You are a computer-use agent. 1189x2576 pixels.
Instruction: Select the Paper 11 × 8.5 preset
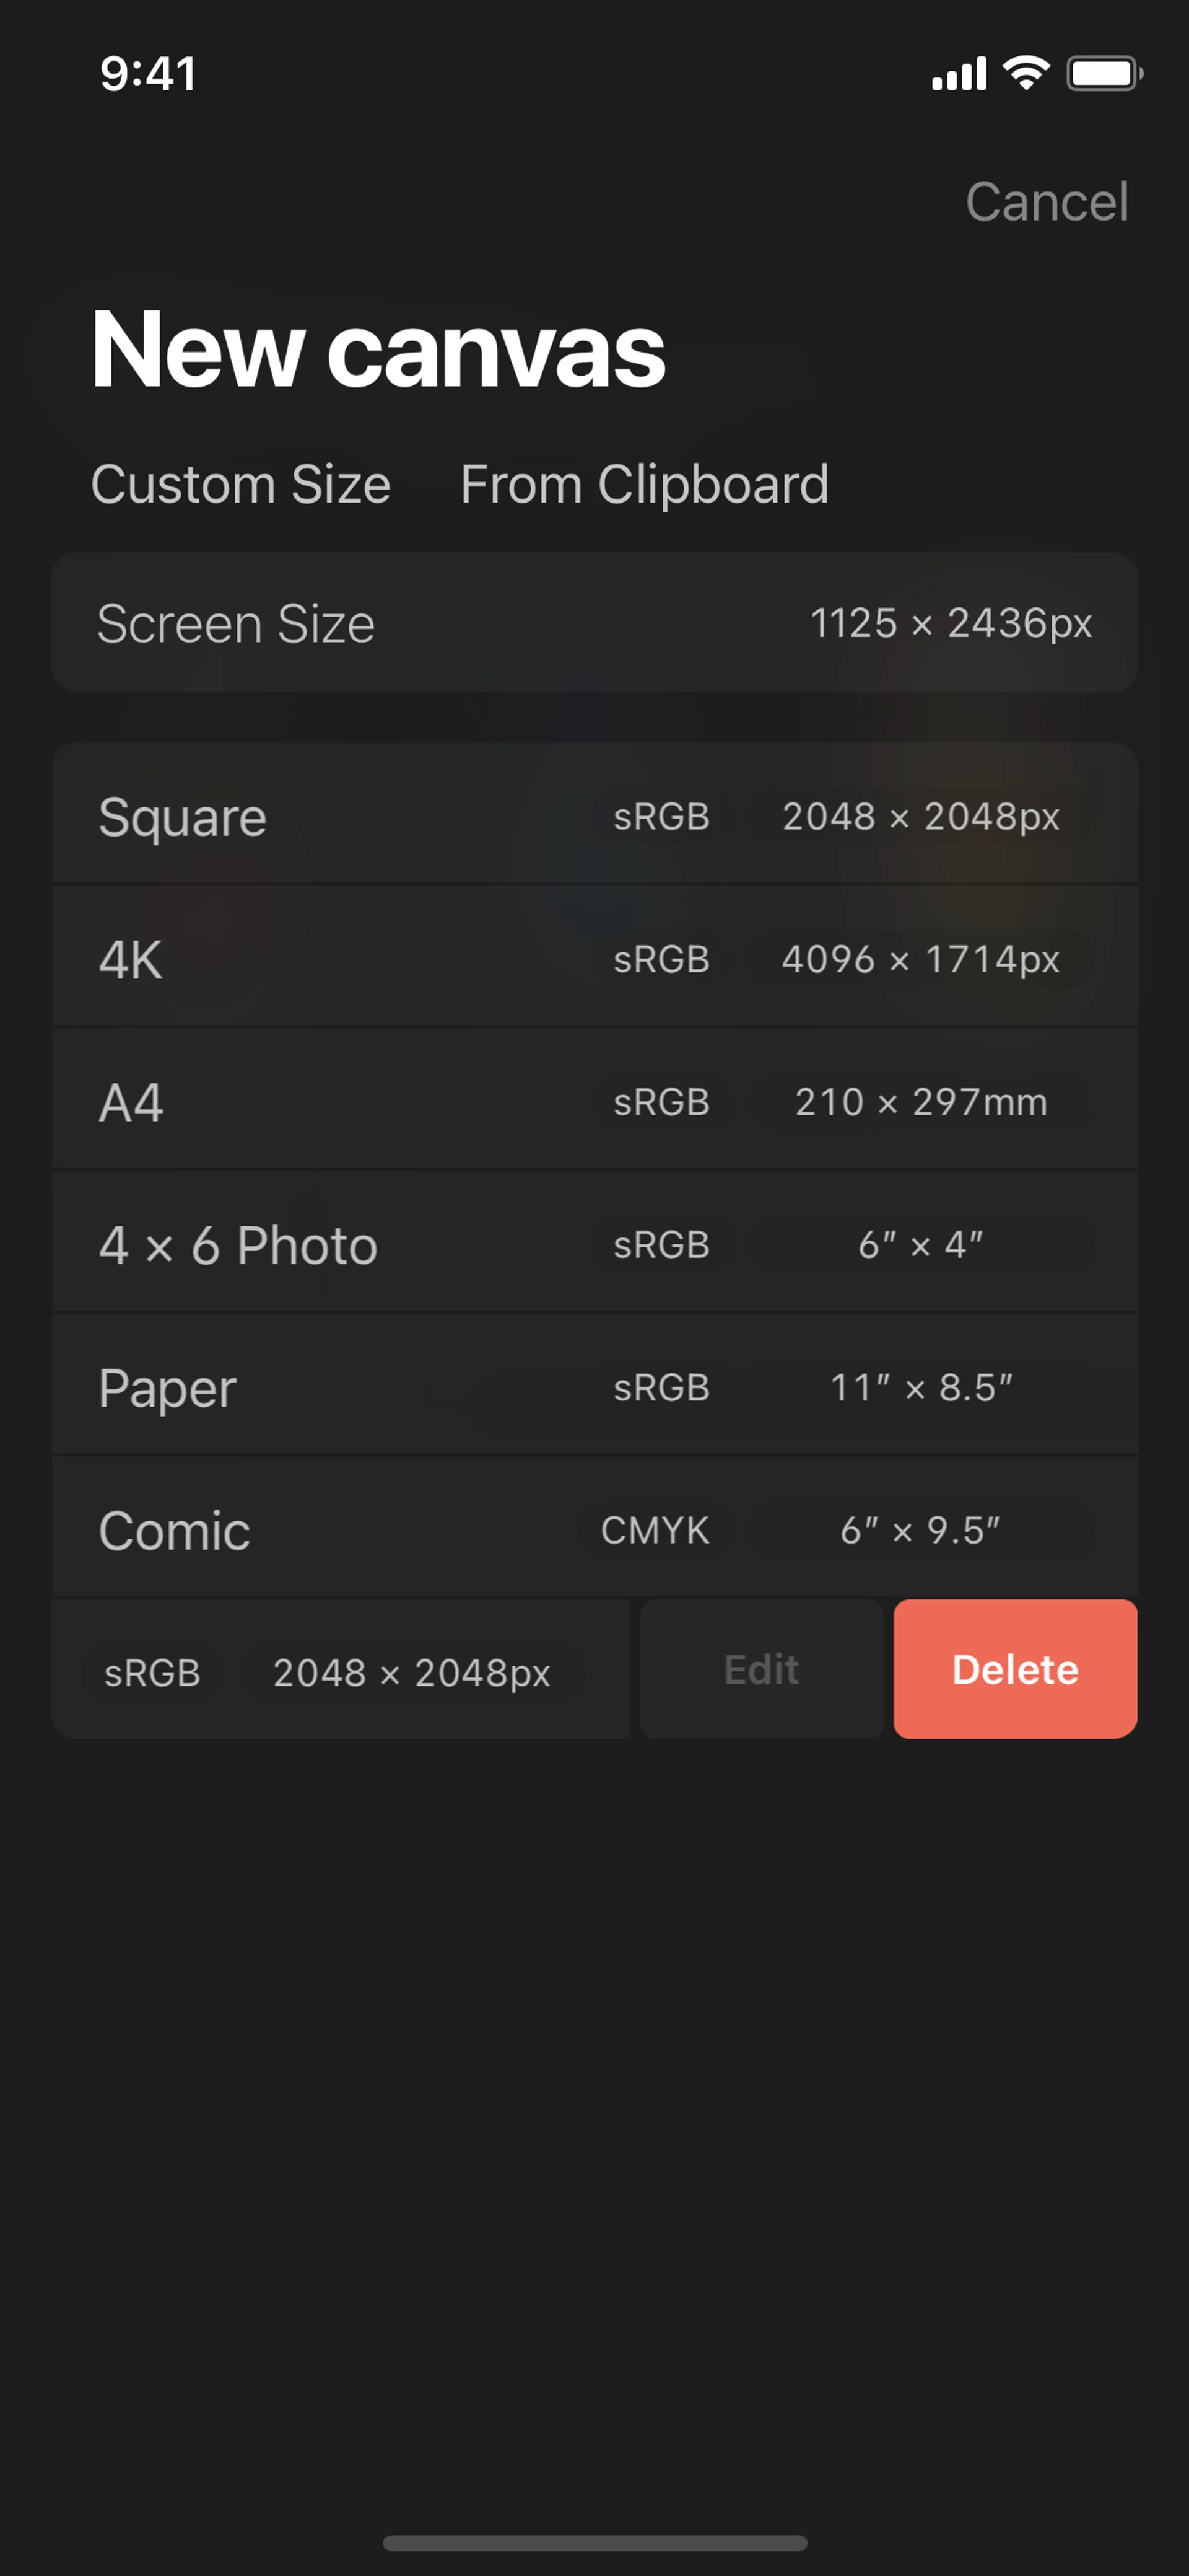point(168,1388)
